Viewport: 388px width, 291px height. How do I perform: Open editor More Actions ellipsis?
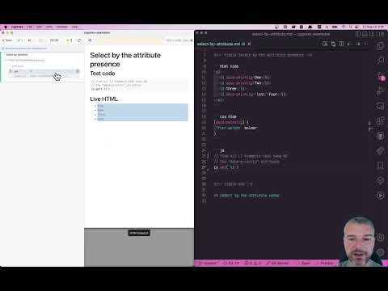click(x=365, y=44)
